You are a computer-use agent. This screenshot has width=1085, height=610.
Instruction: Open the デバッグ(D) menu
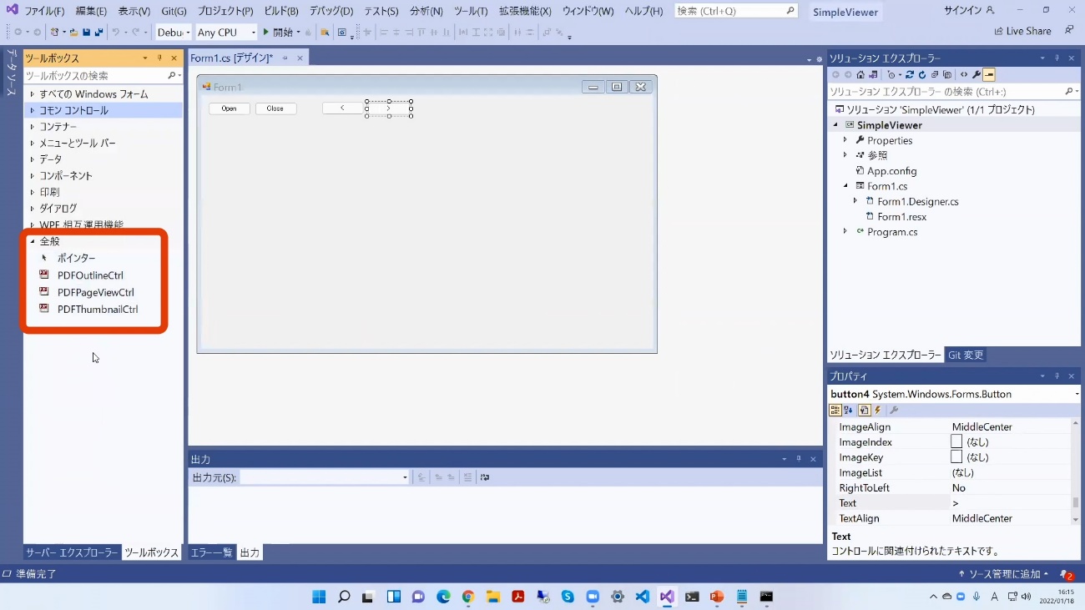331,11
